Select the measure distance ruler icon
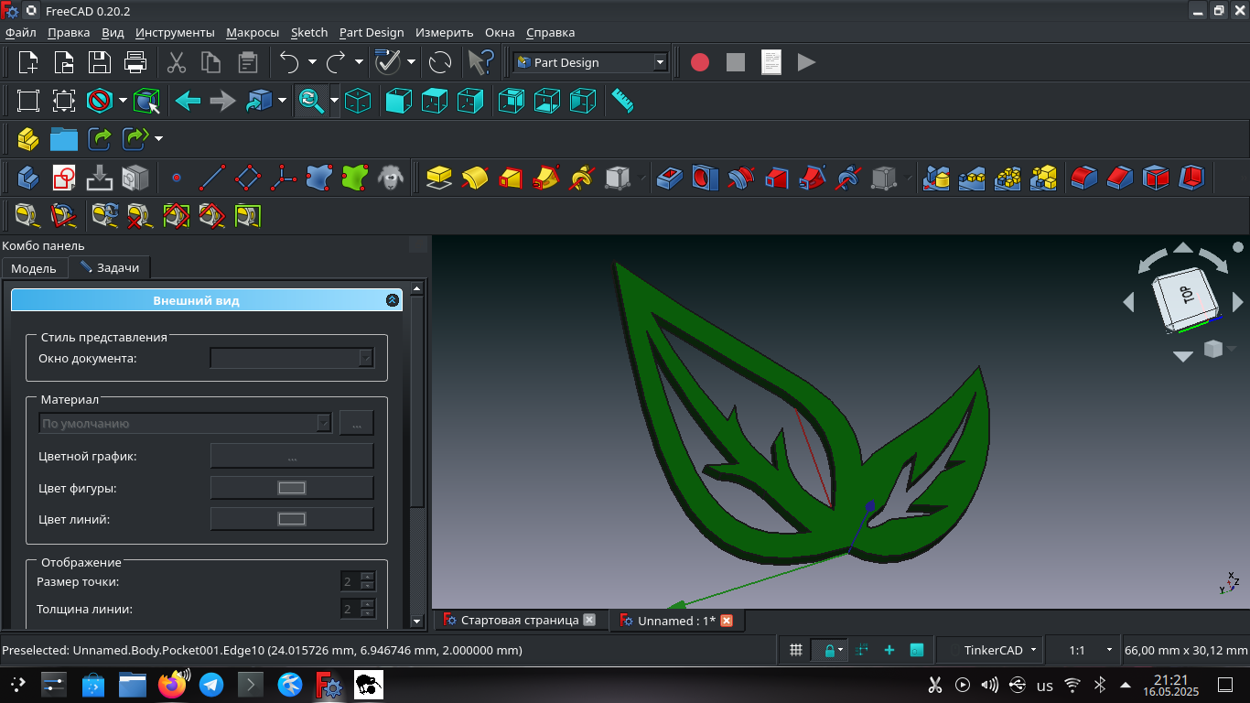This screenshot has height=703, width=1250. (623, 101)
